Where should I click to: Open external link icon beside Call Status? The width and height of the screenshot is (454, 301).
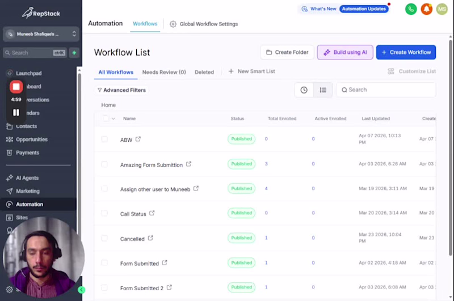click(x=152, y=213)
